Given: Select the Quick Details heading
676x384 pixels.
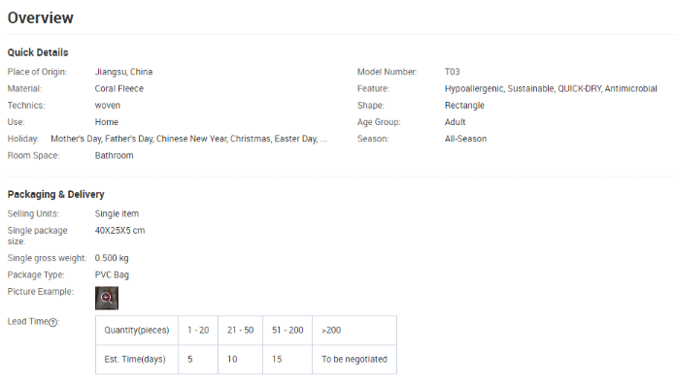Looking at the screenshot, I should pos(38,52).
